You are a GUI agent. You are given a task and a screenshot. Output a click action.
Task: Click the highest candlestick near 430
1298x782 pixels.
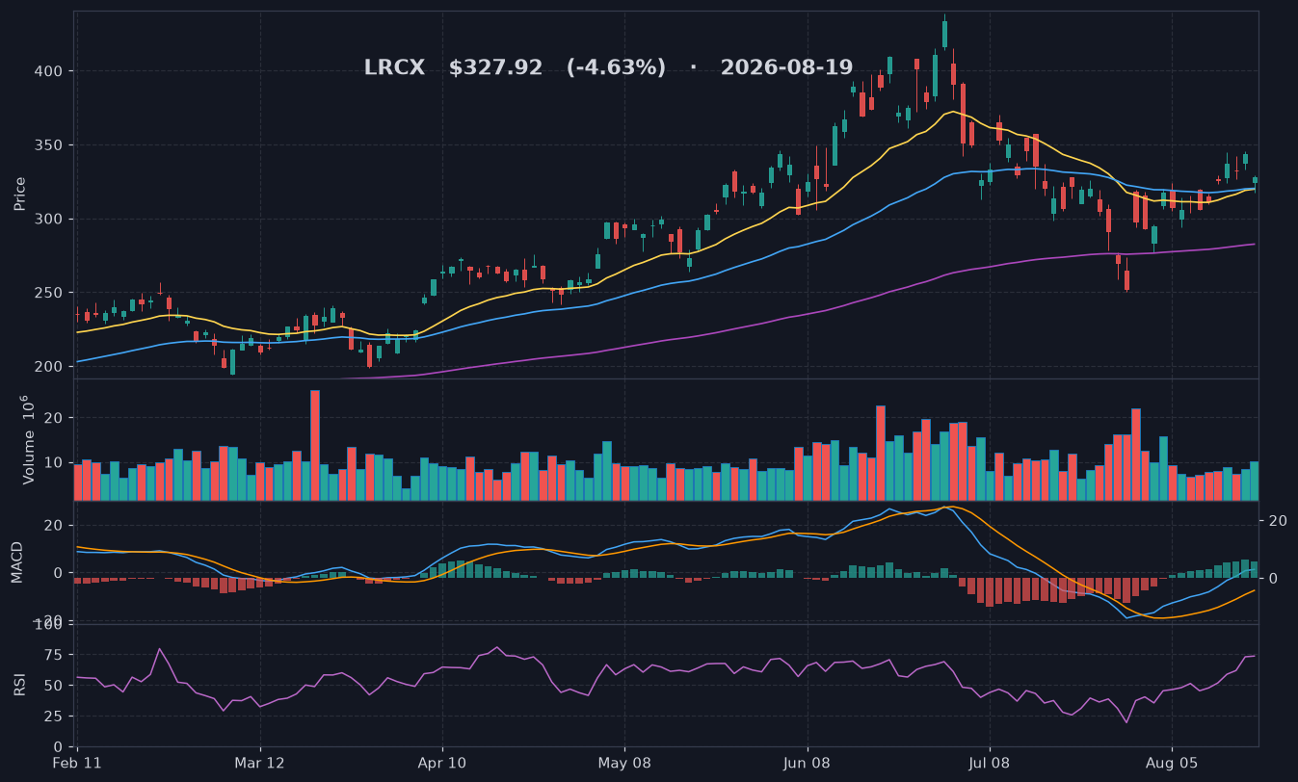point(944,34)
